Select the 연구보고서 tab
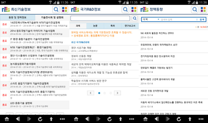This screenshot has width=208, height=123. (x=130, y=26)
